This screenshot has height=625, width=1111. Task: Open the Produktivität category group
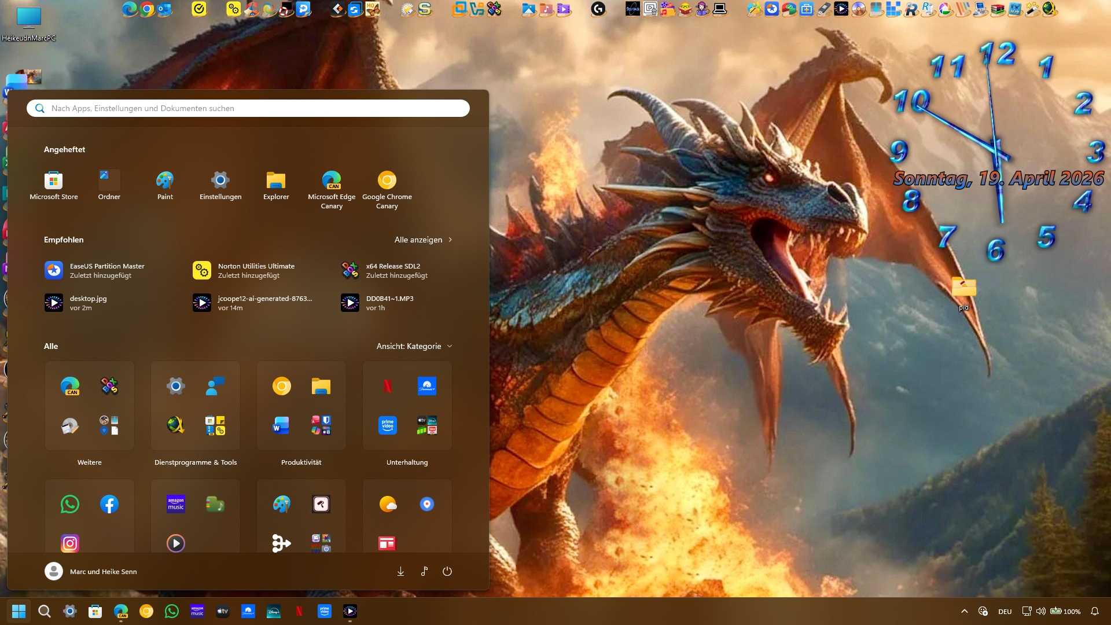(301, 462)
